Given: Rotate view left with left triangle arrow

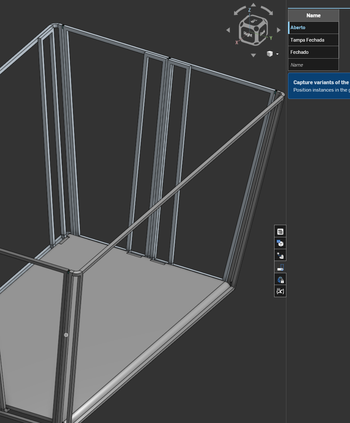Looking at the screenshot, I should (x=228, y=30).
